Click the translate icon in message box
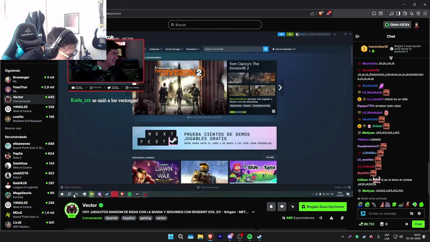This screenshot has width=430, height=242. pos(412,213)
